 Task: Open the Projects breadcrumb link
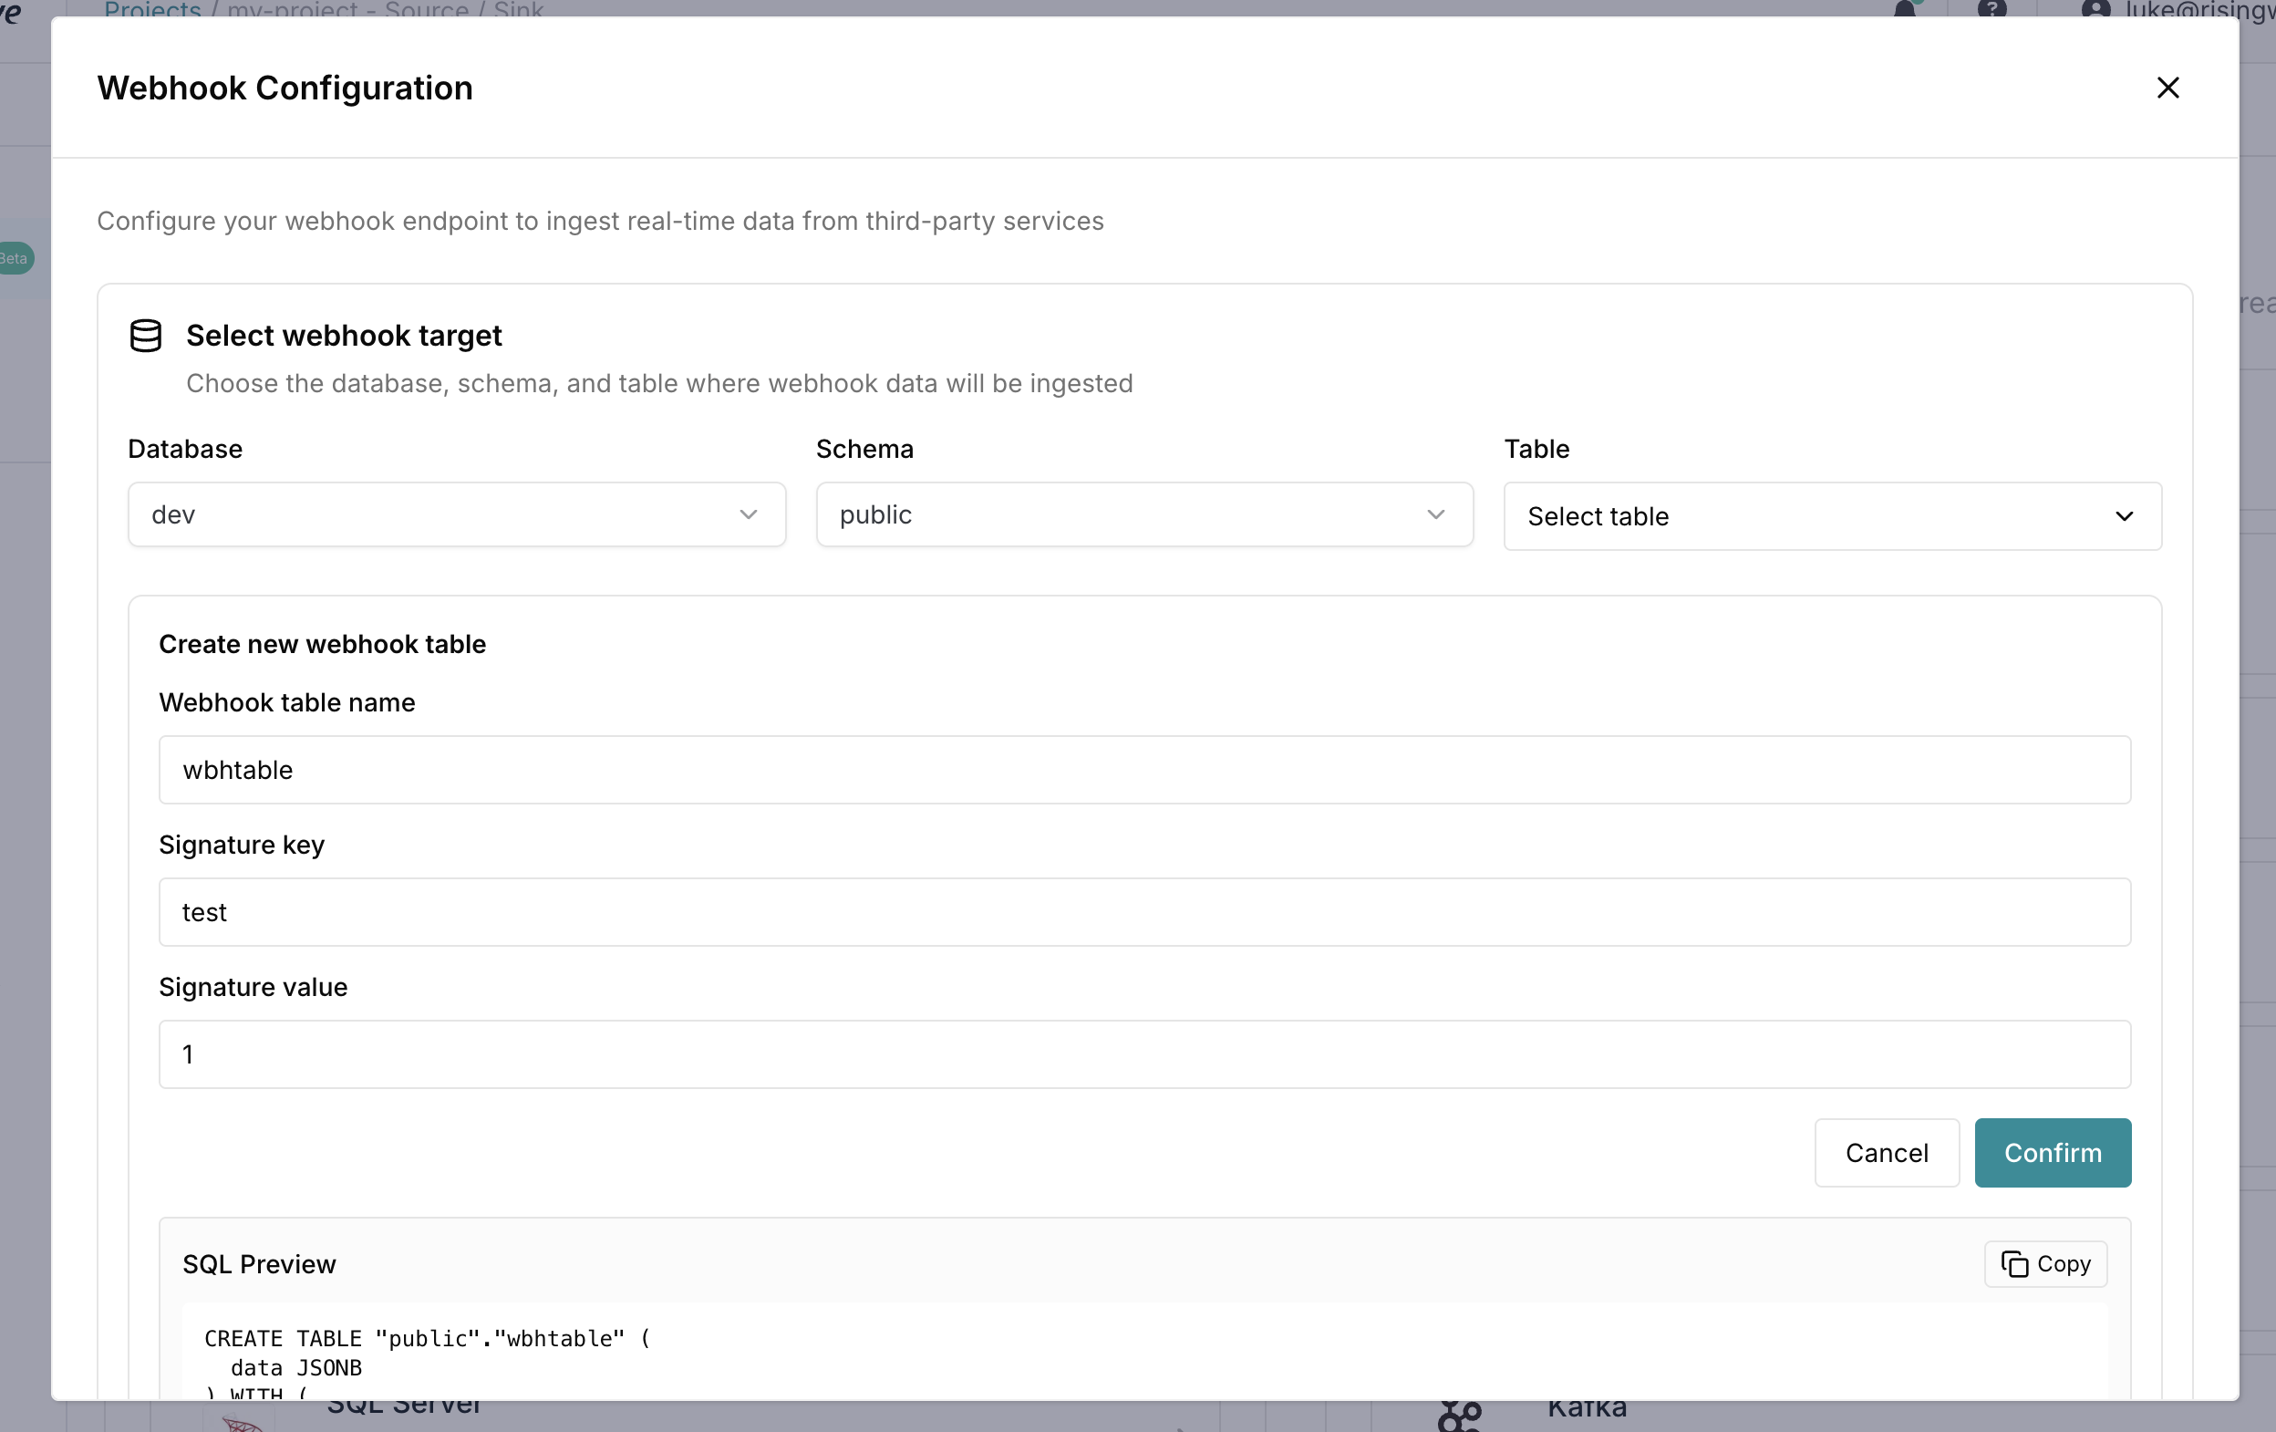coord(152,11)
